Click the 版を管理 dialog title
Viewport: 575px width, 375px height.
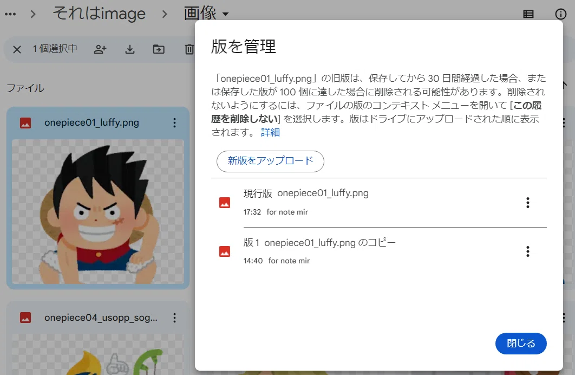[244, 47]
